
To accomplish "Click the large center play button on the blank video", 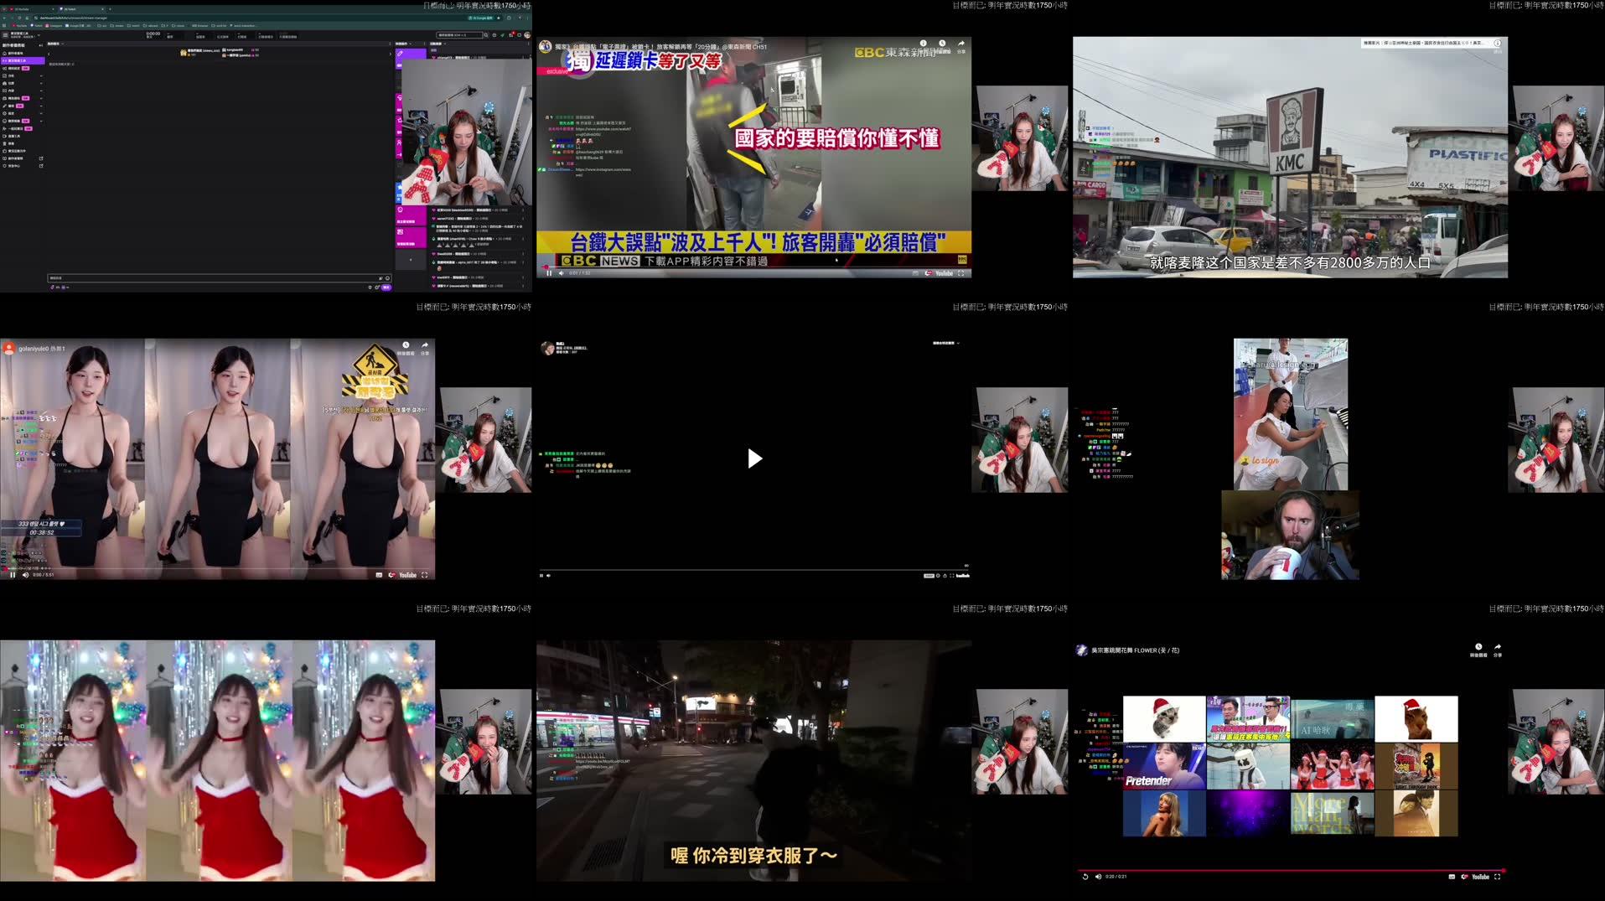I will click(x=753, y=458).
